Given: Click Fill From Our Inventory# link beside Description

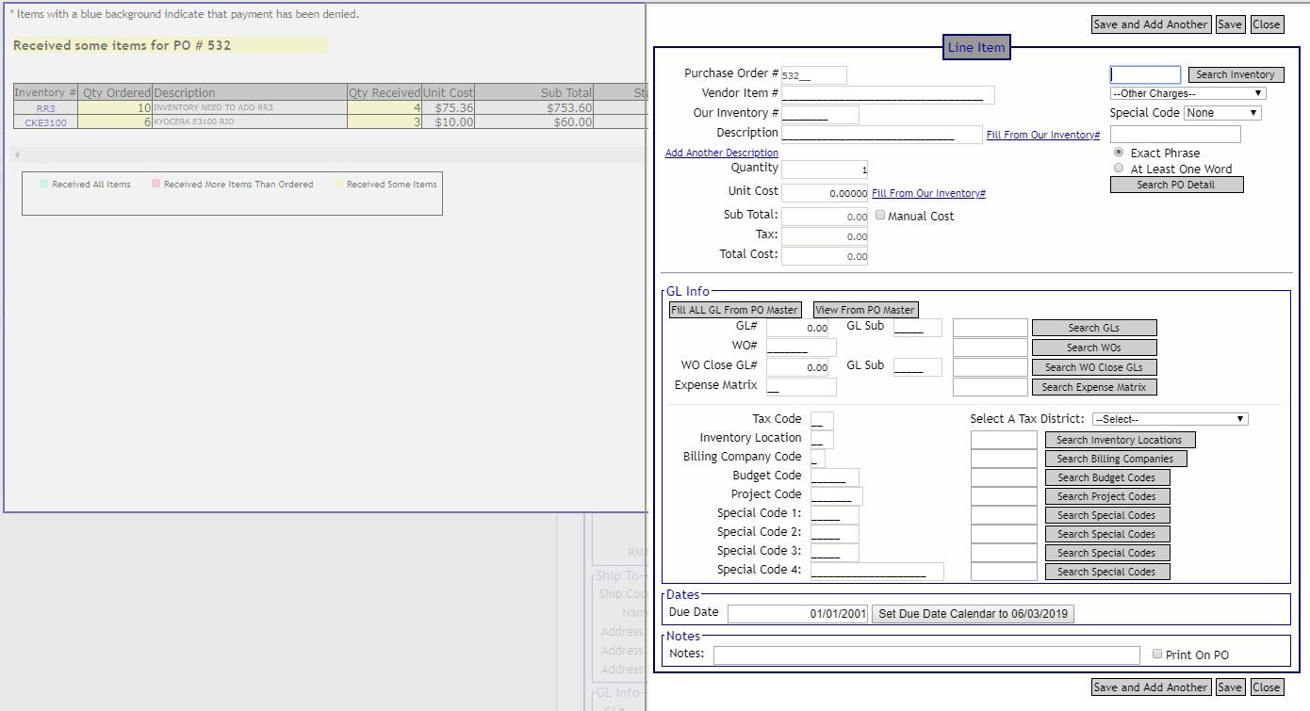Looking at the screenshot, I should tap(1043, 136).
